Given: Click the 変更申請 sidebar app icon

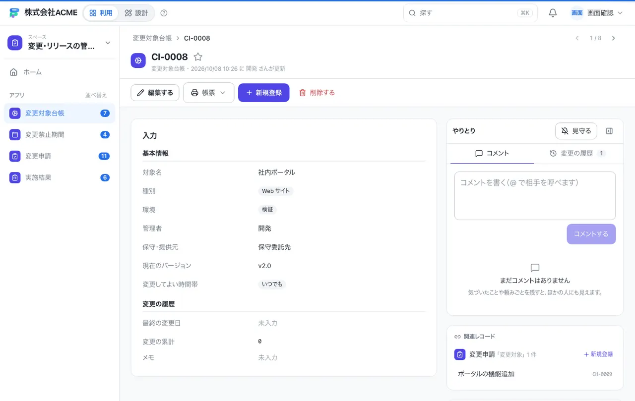Looking at the screenshot, I should tap(15, 156).
